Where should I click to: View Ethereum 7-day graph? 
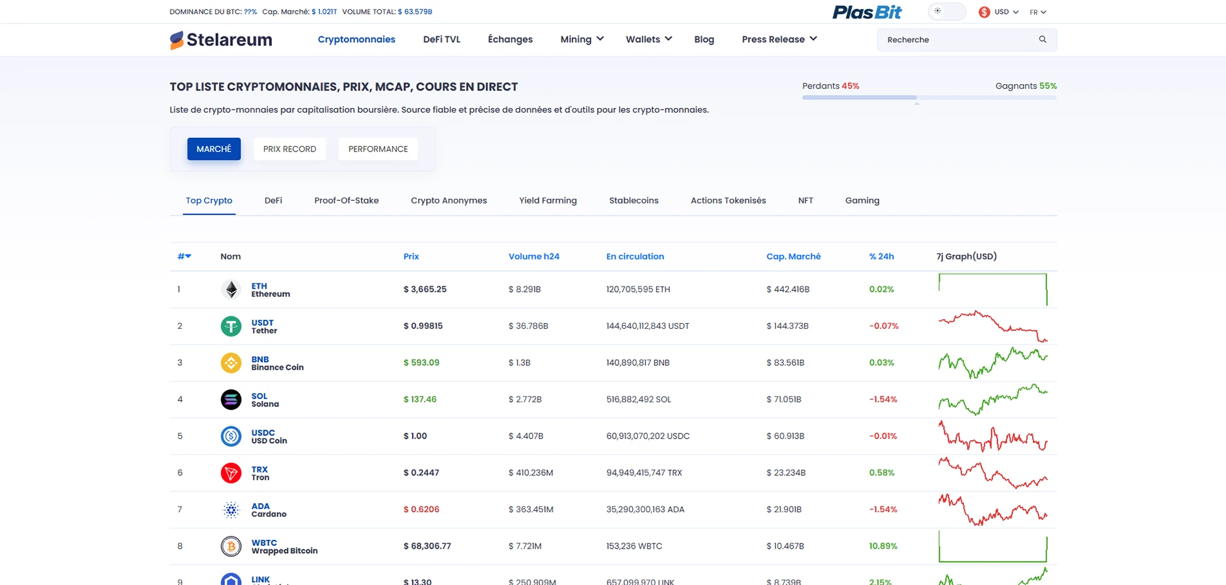[x=993, y=289]
